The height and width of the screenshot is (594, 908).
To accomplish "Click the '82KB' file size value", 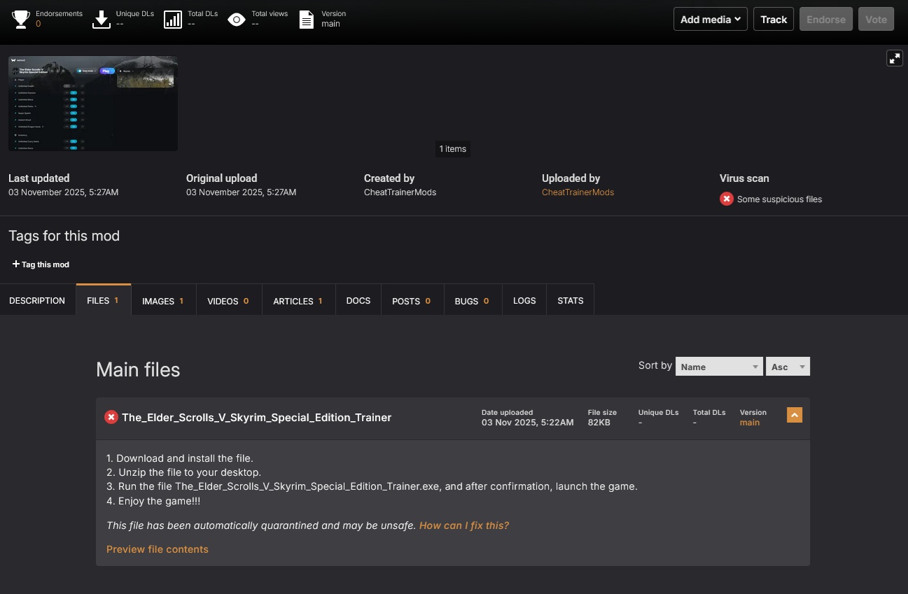I will [x=599, y=423].
